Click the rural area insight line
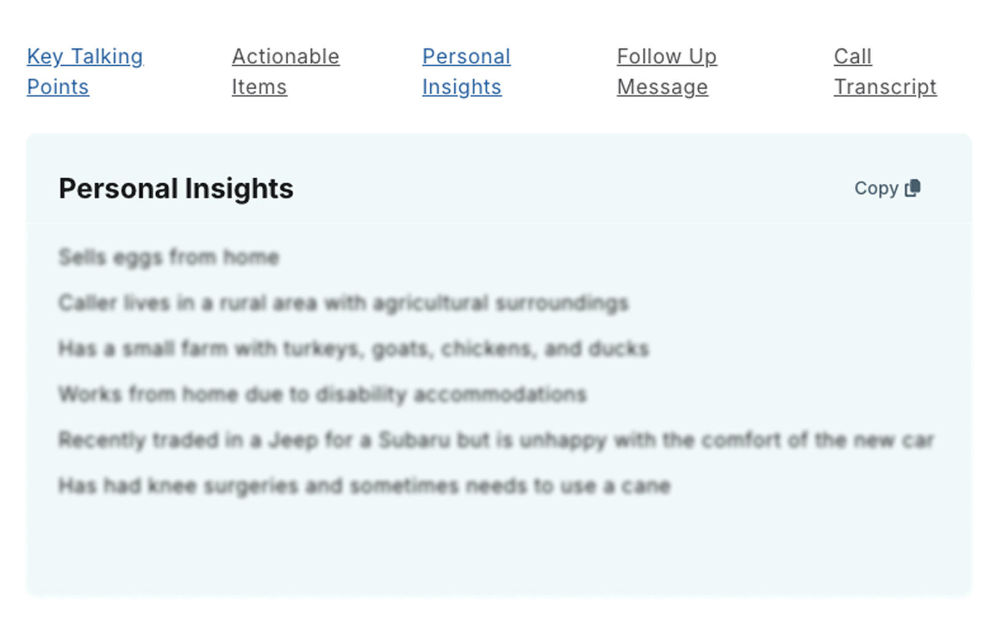The image size is (997, 621). (343, 303)
